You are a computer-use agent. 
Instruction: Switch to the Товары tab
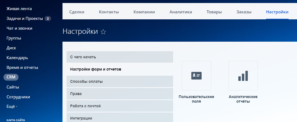click(214, 12)
